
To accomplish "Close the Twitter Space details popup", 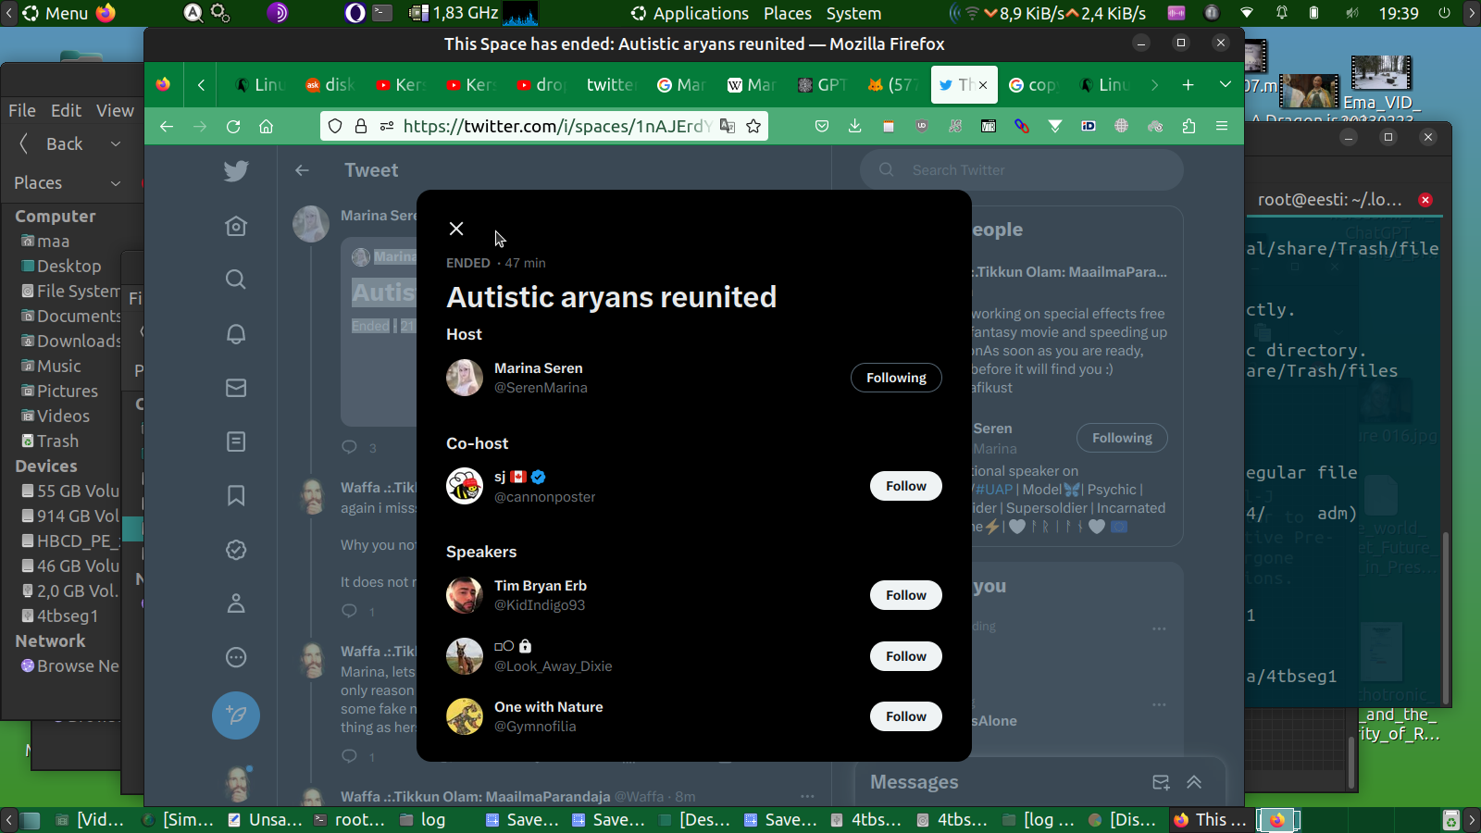I will point(456,229).
